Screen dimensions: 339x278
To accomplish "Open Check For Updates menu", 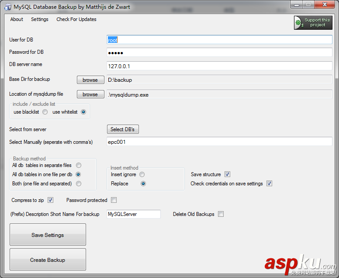I will click(x=76, y=19).
